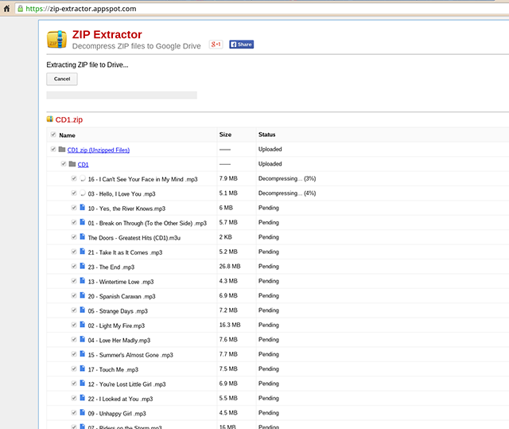Click the address bar URL field
Screen dimensions: 509x429
pos(260,9)
